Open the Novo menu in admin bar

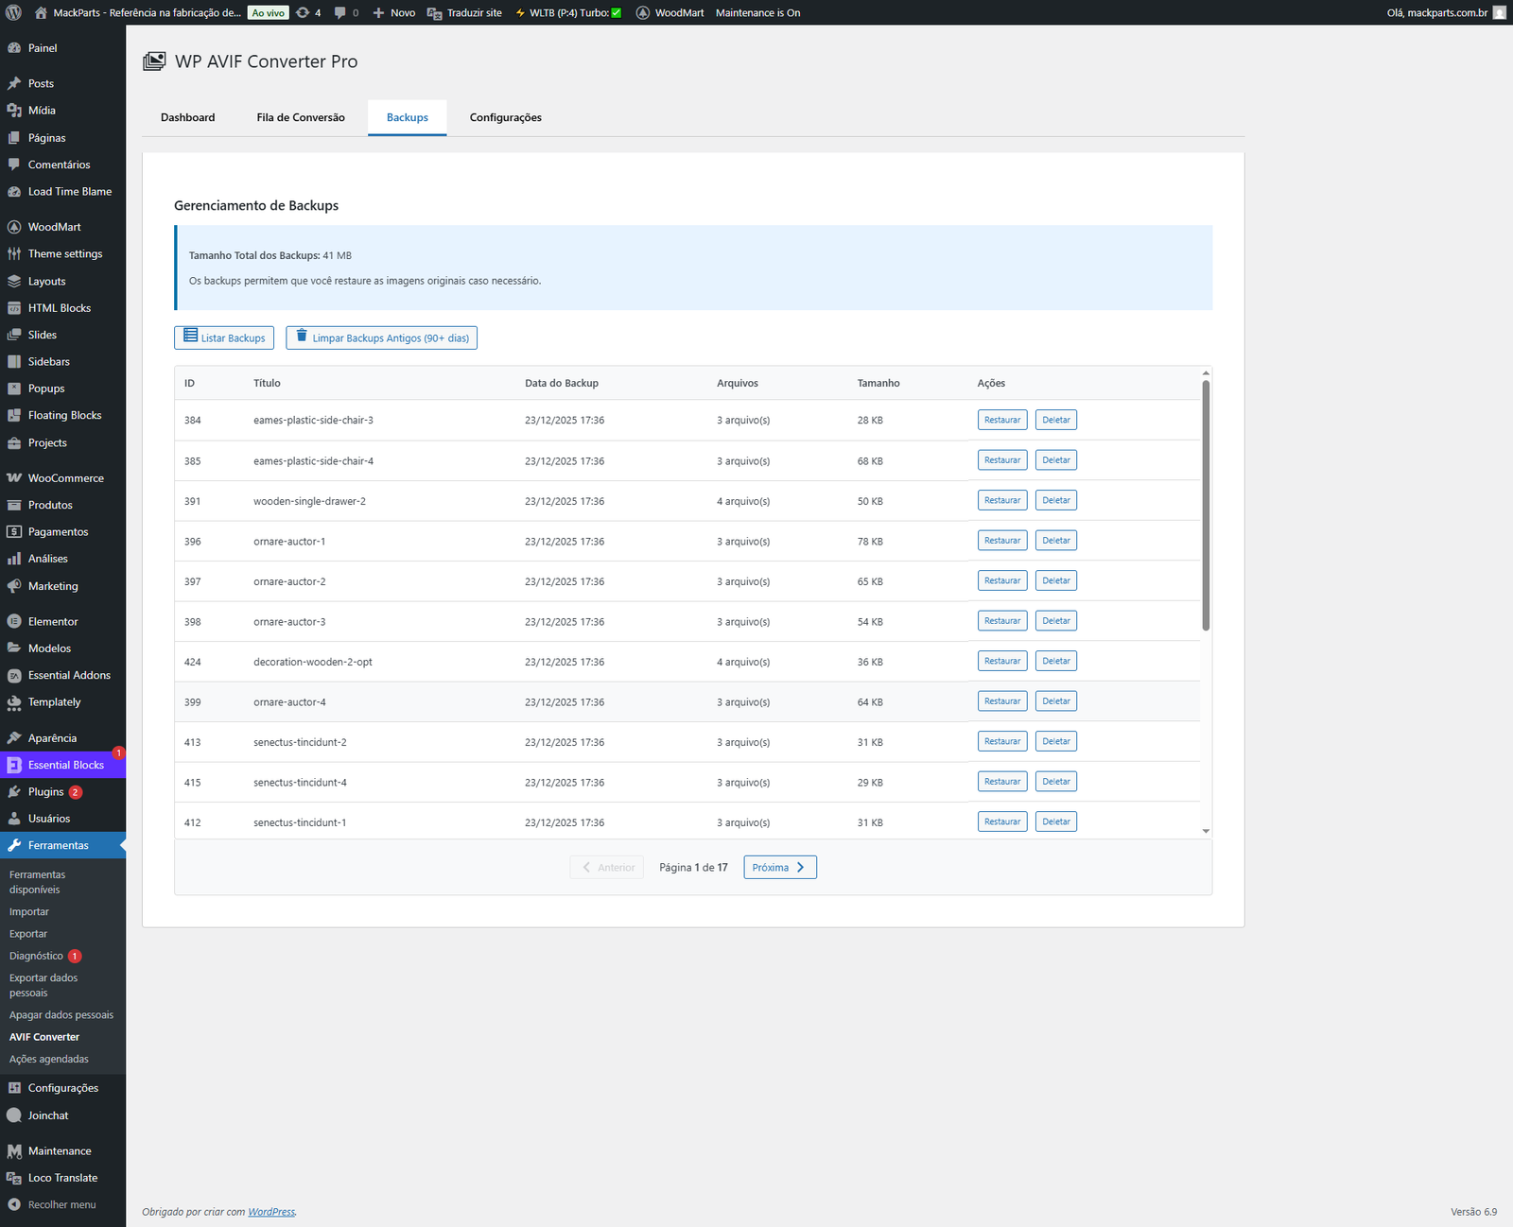click(393, 12)
